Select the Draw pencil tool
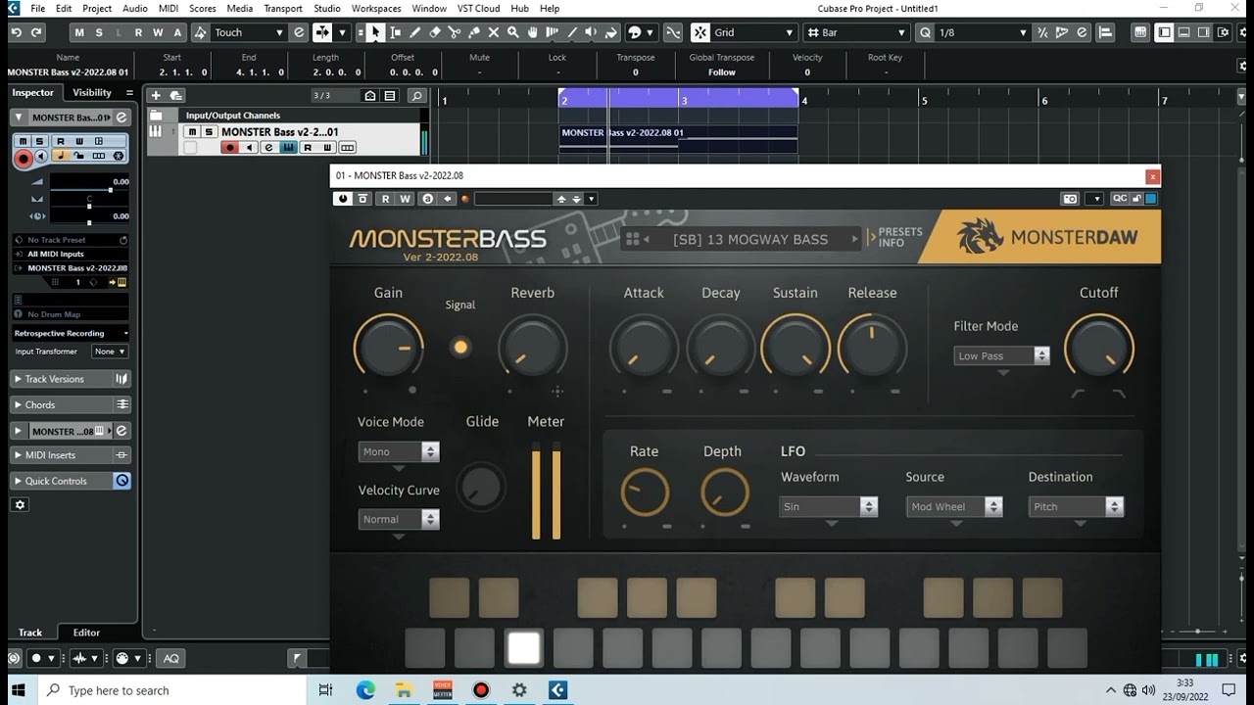Screen dimensions: 1254x705 pyautogui.click(x=415, y=32)
